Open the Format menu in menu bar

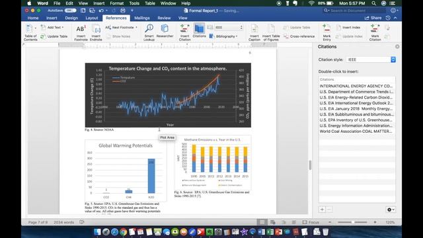[x=116, y=3]
